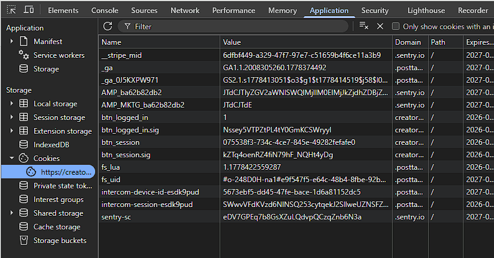
Task: Select the _ga cookie name cell
Action: click(x=159, y=68)
